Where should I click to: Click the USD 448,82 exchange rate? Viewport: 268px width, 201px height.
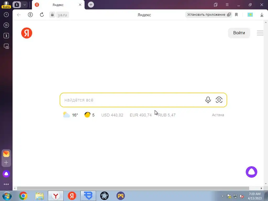(x=112, y=115)
